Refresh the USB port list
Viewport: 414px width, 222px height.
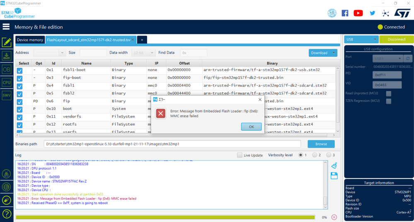pyautogui.click(x=408, y=58)
